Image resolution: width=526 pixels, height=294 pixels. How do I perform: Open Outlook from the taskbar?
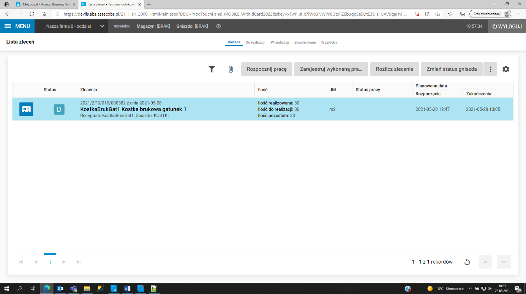point(60,289)
